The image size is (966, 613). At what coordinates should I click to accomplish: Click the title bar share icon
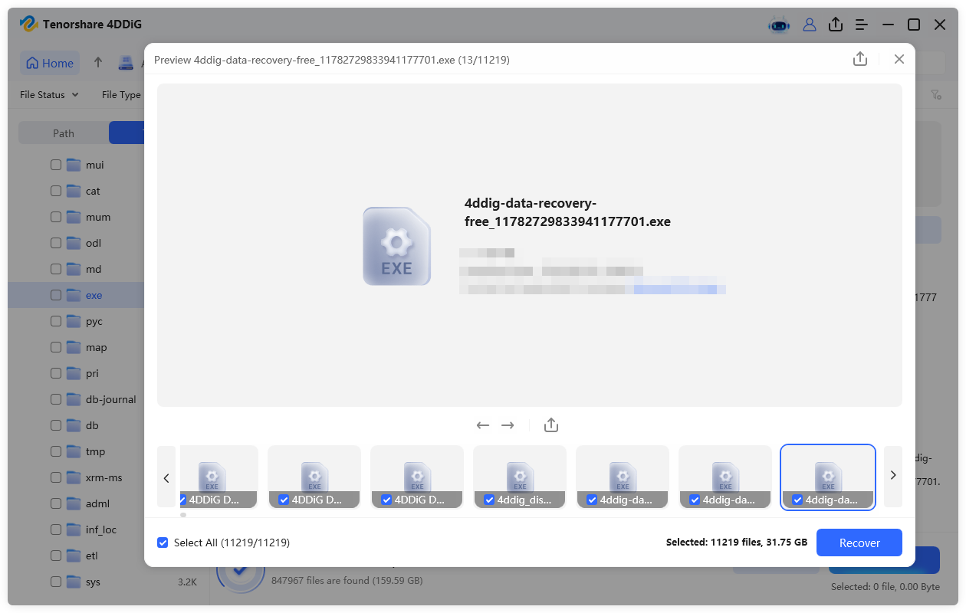pos(836,25)
